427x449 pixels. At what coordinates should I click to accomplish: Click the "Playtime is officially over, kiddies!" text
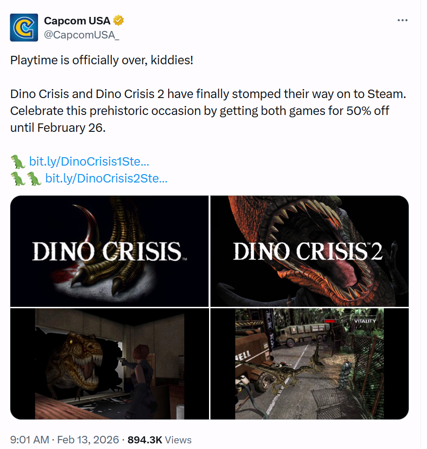(101, 61)
